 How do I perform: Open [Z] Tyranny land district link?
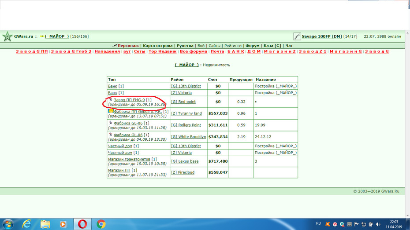pos(186,113)
